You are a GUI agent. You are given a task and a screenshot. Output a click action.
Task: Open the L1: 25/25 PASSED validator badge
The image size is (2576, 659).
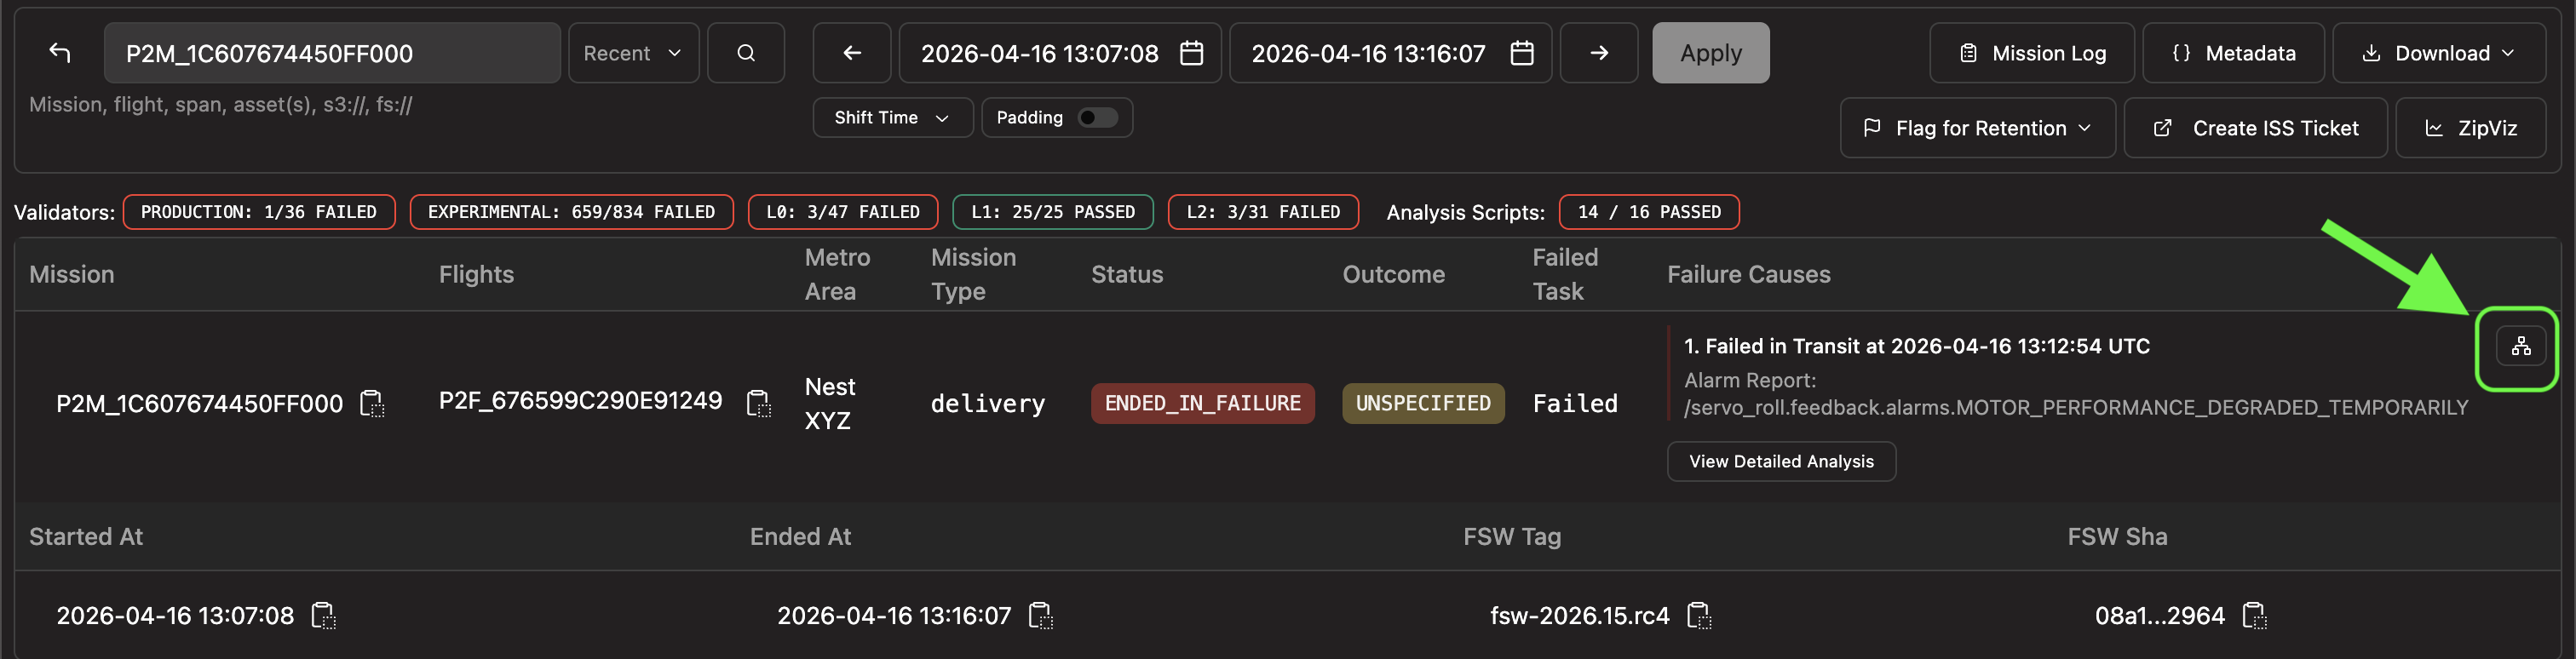(x=1053, y=212)
